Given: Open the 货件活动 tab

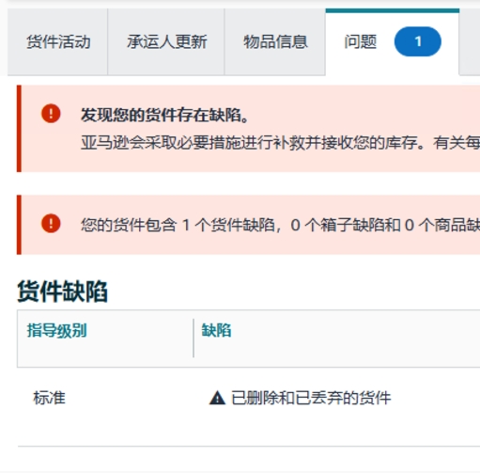Looking at the screenshot, I should (x=58, y=42).
